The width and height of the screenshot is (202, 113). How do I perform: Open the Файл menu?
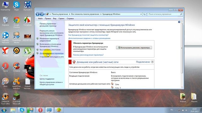[40, 19]
